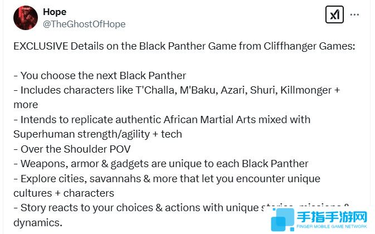
Task: Click the Finger Mobile Game Network caption
Action: click(x=332, y=226)
